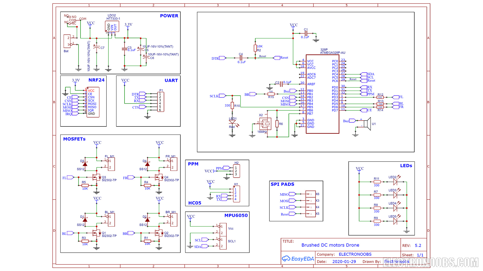
Task: Select MOSFET Q4 SI2302-TP
Action: pyautogui.click(x=159, y=177)
